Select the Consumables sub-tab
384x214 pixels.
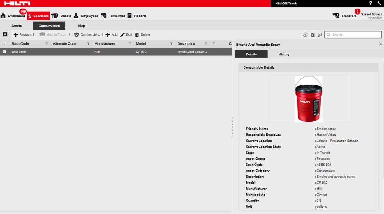49,26
